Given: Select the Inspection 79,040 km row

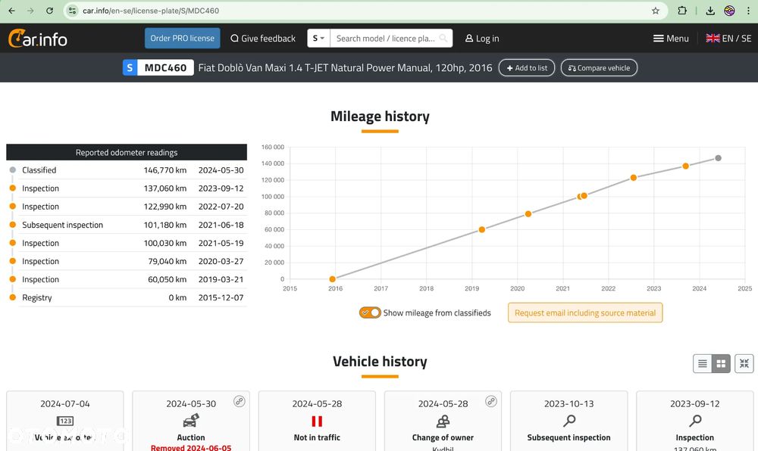Looking at the screenshot, I should click(127, 261).
